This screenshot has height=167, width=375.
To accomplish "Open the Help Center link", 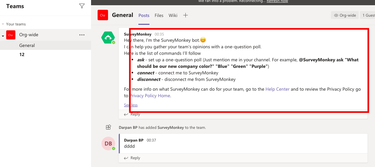I will click(x=277, y=89).
